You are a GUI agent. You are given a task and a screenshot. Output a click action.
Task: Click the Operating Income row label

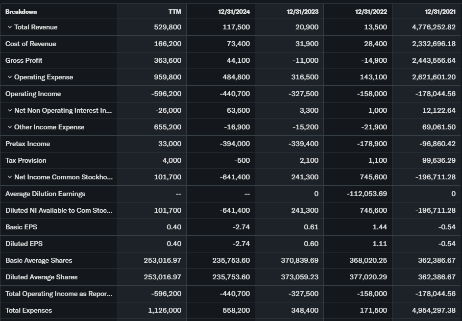tap(33, 94)
